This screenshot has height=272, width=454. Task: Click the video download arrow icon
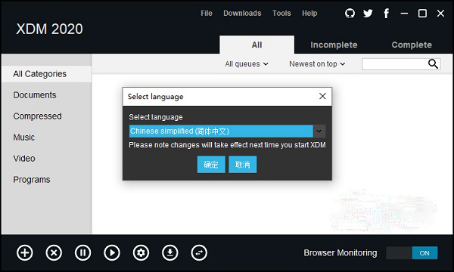coord(170,253)
